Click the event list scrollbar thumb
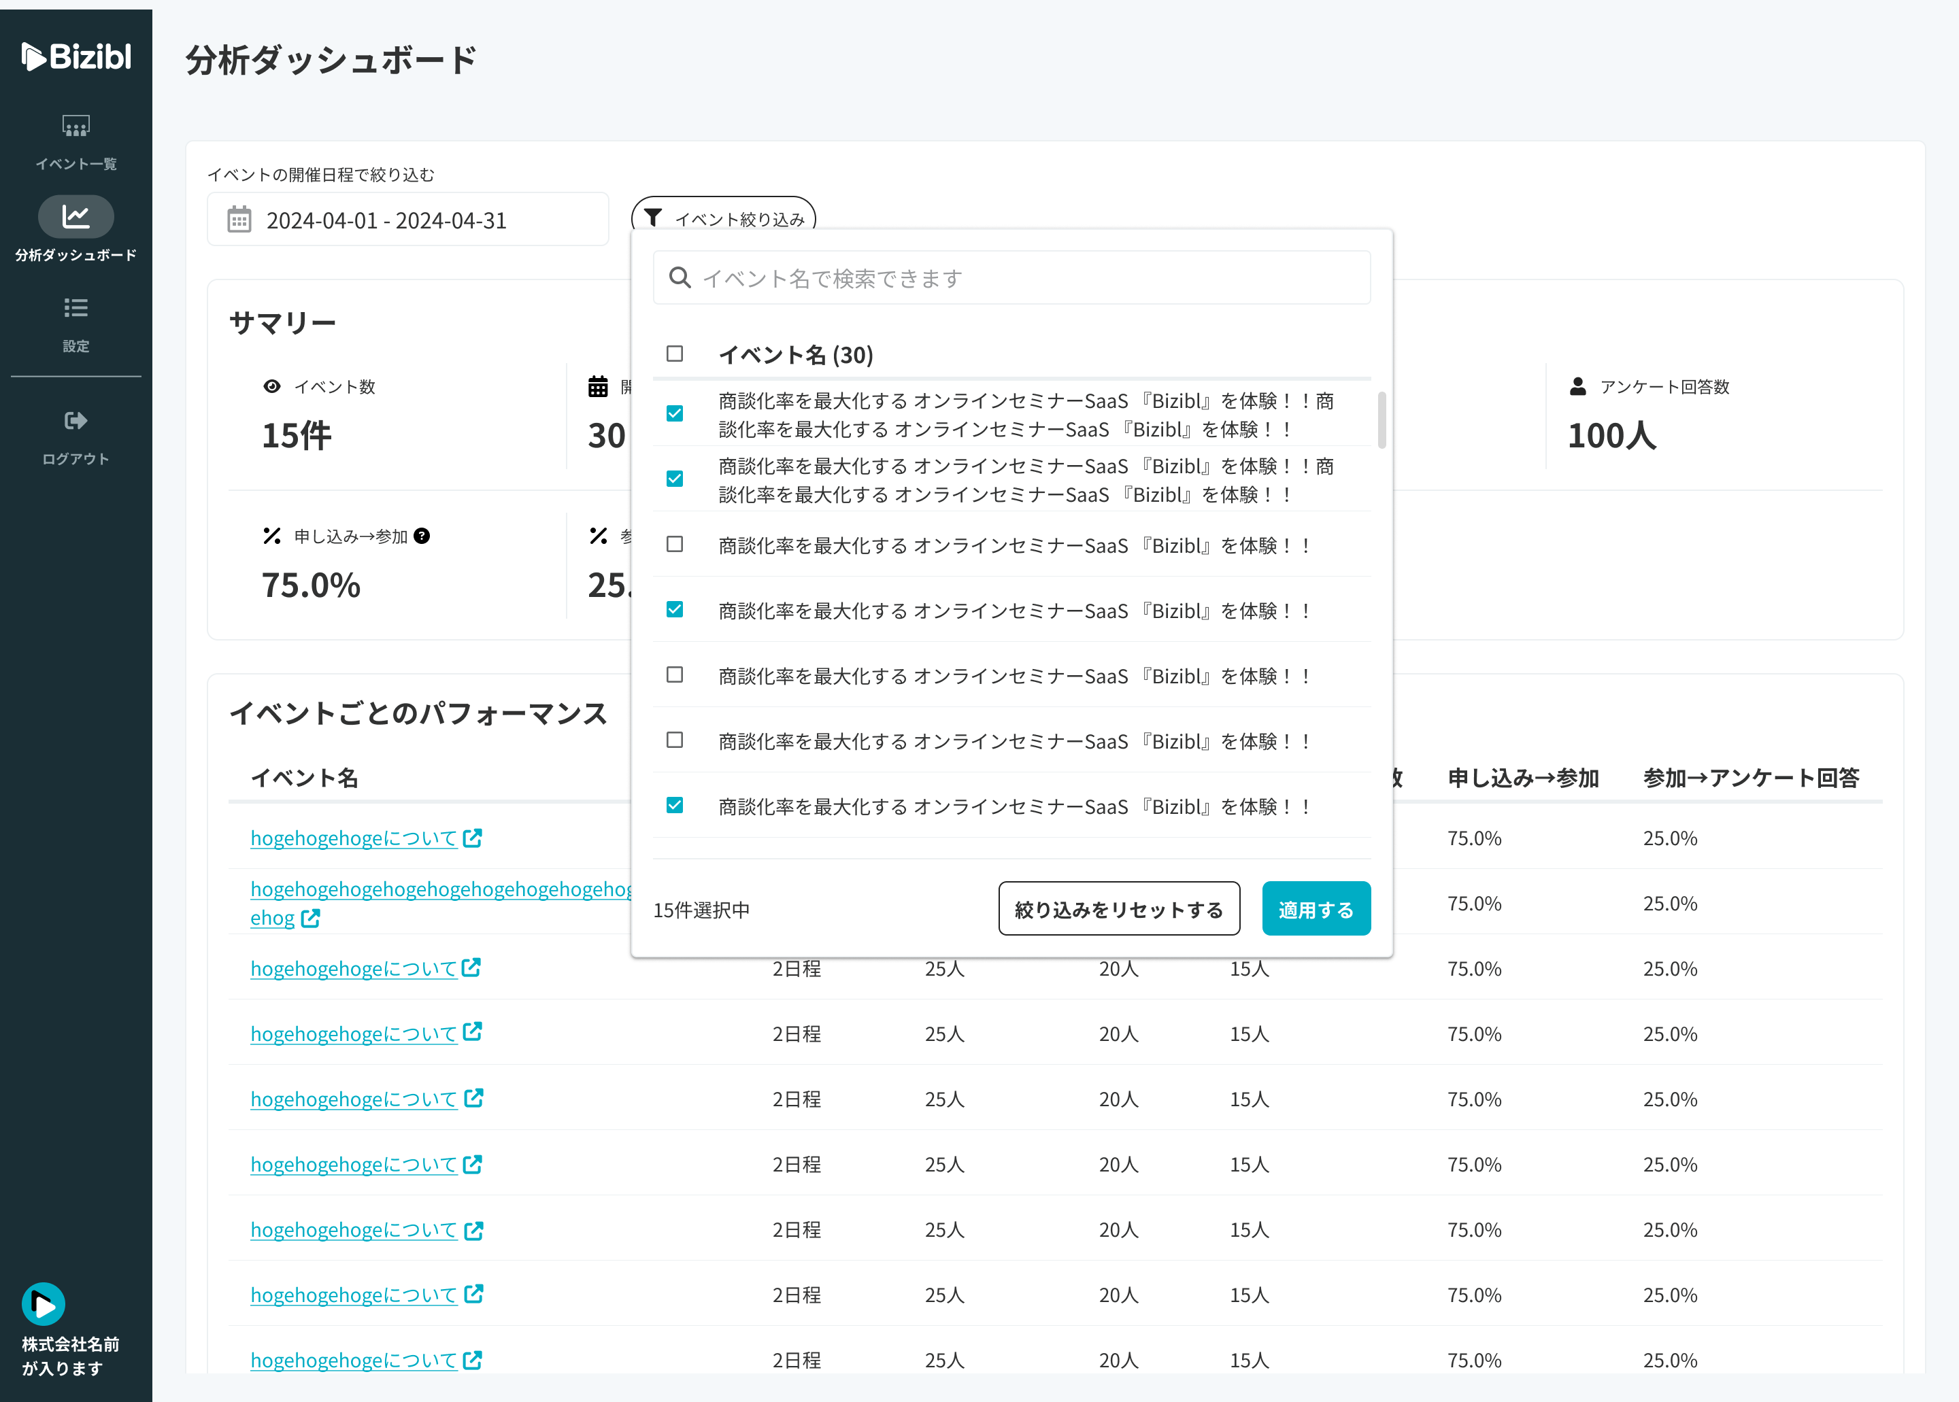 point(1381,420)
